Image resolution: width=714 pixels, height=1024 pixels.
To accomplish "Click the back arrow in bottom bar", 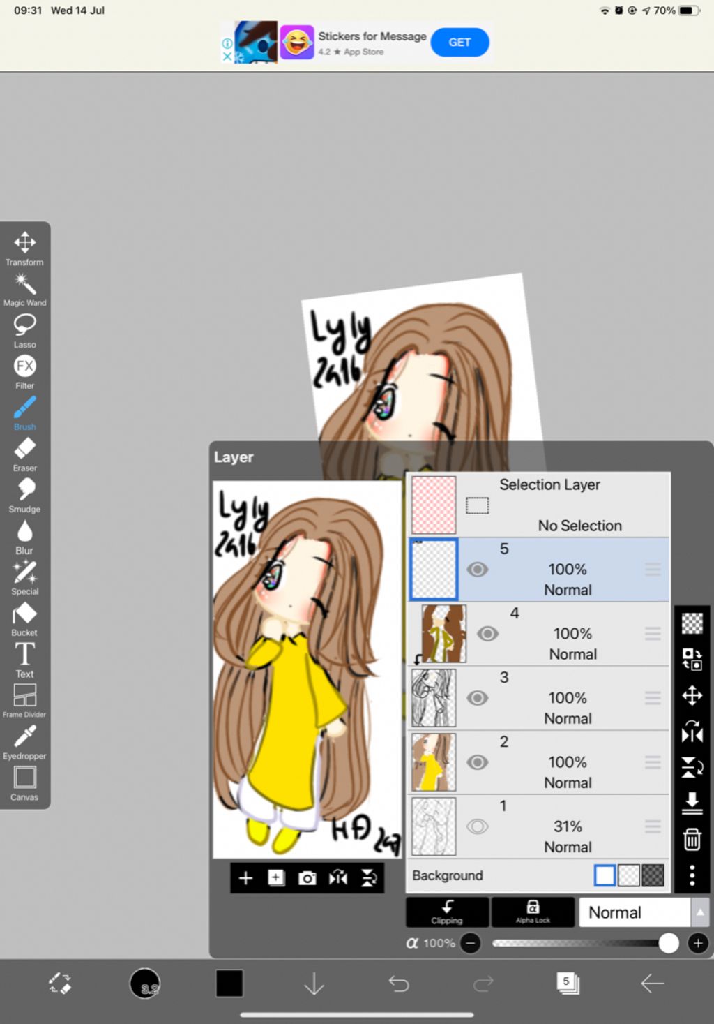I will pos(653,984).
